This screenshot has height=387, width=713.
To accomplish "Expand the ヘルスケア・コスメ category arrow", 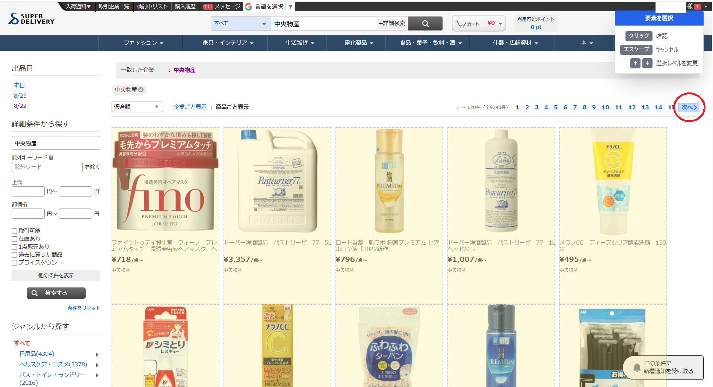I will tap(97, 365).
